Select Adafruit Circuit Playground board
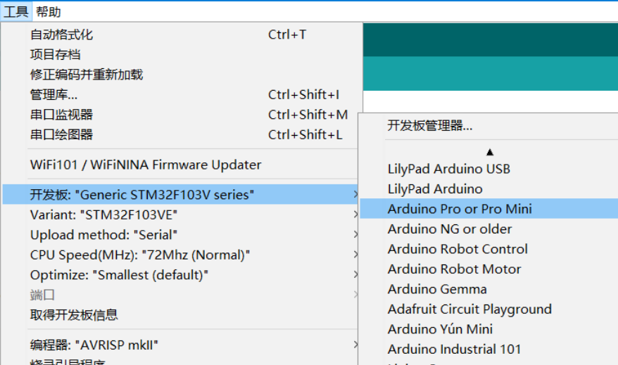This screenshot has width=618, height=365. pyautogui.click(x=488, y=309)
